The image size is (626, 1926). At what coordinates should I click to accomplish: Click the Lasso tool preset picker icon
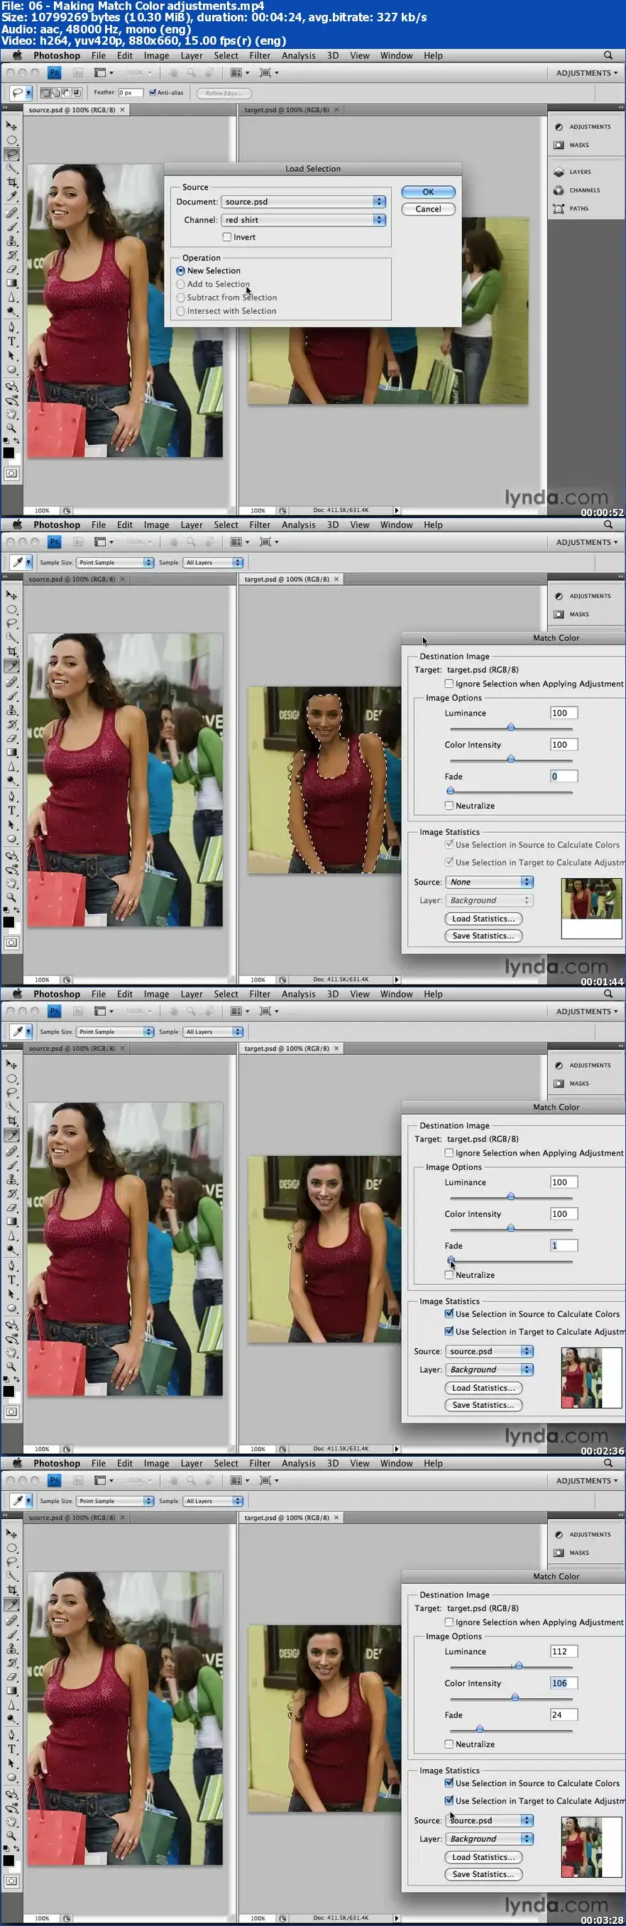(20, 94)
